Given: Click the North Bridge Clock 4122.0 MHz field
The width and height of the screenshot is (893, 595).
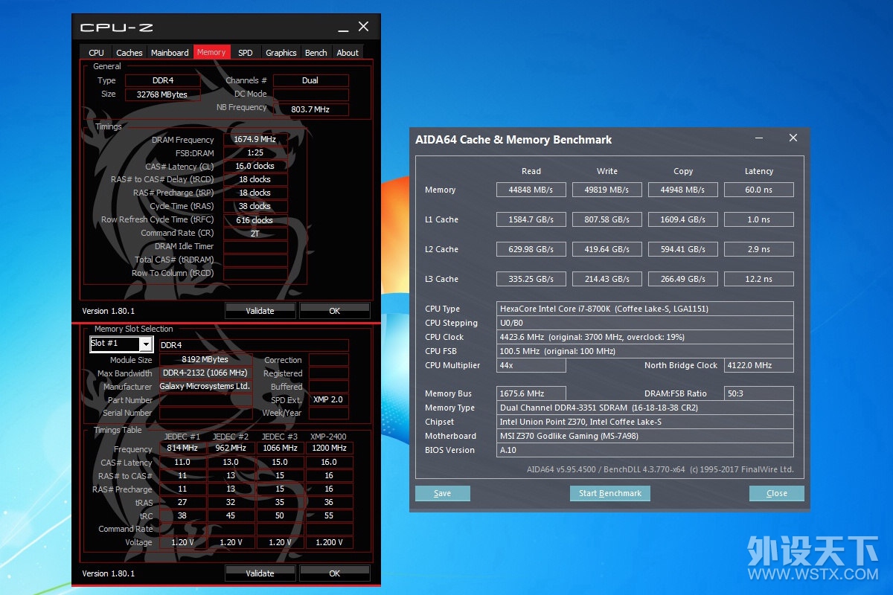Looking at the screenshot, I should [x=759, y=365].
